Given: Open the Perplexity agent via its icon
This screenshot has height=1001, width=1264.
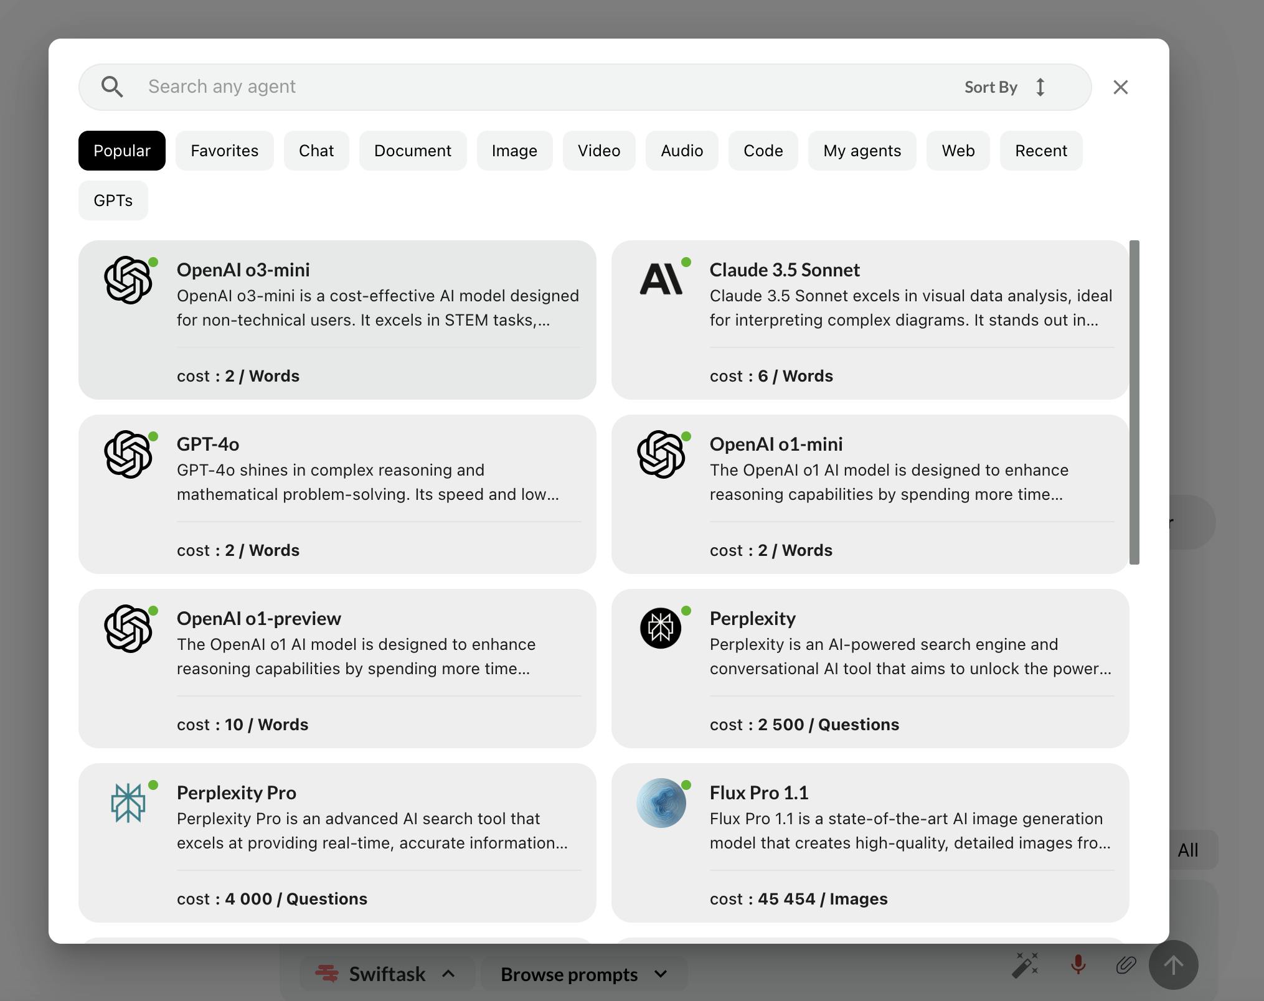Looking at the screenshot, I should 661,628.
